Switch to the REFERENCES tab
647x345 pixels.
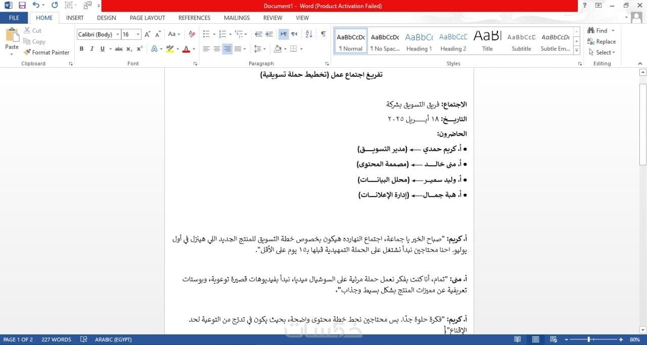pos(194,18)
